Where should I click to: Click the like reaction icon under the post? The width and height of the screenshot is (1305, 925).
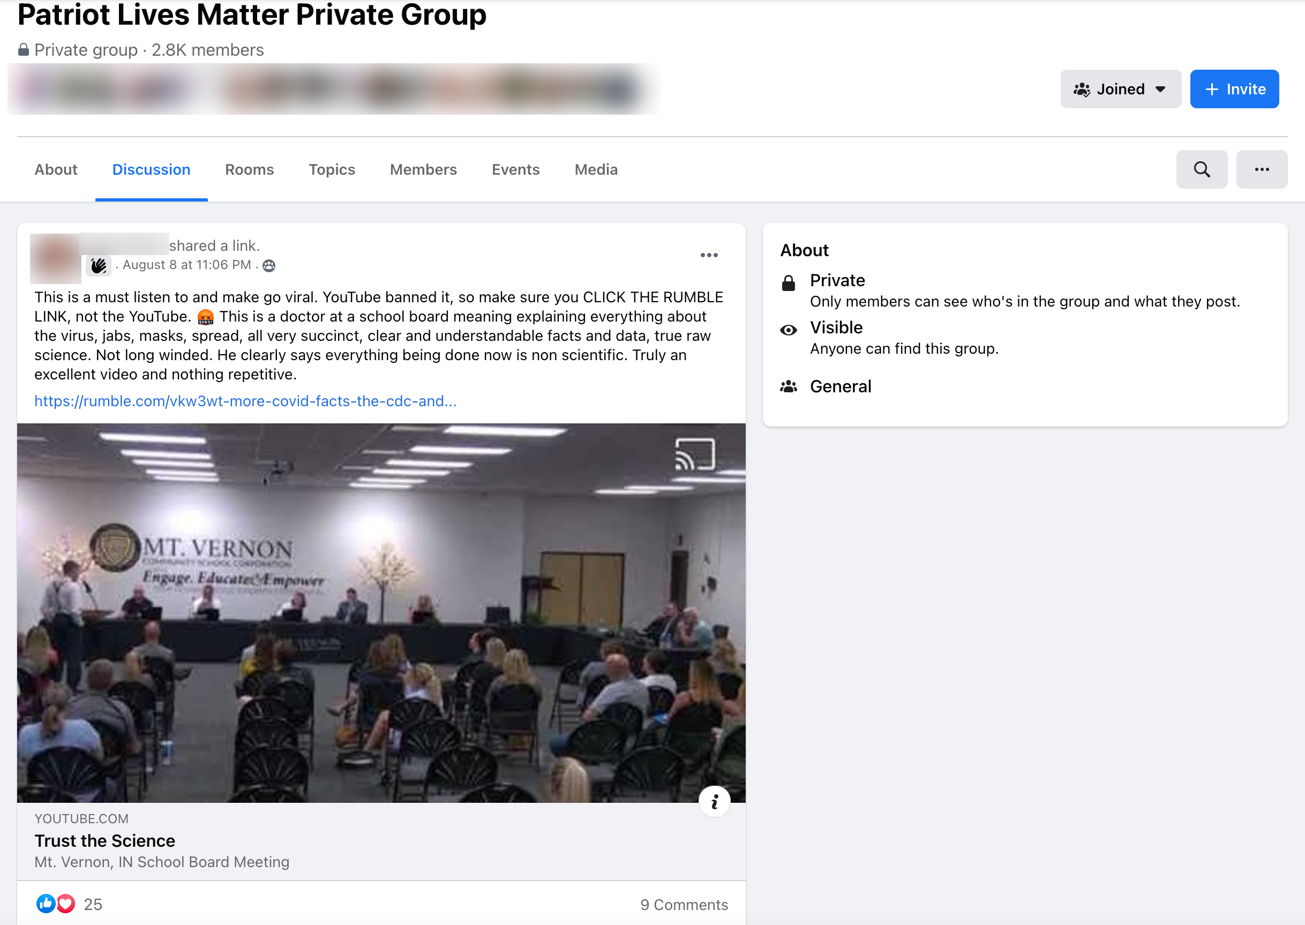pyautogui.click(x=46, y=904)
